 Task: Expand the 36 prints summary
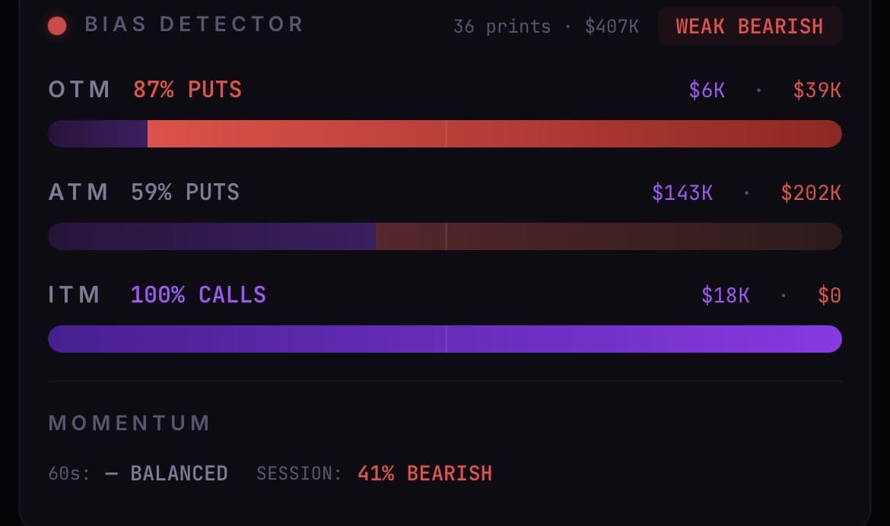pyautogui.click(x=503, y=25)
